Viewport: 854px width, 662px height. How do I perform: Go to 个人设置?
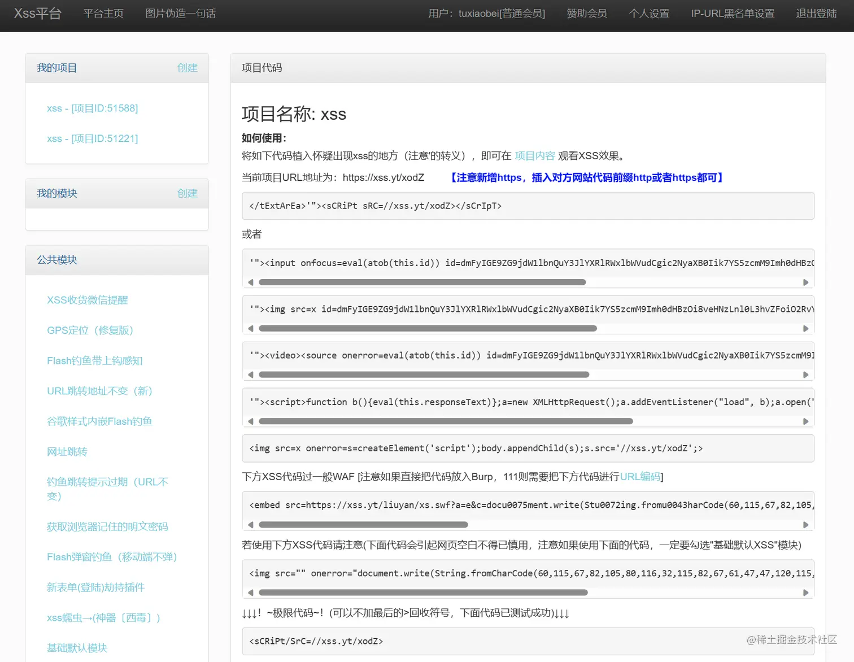tap(649, 14)
